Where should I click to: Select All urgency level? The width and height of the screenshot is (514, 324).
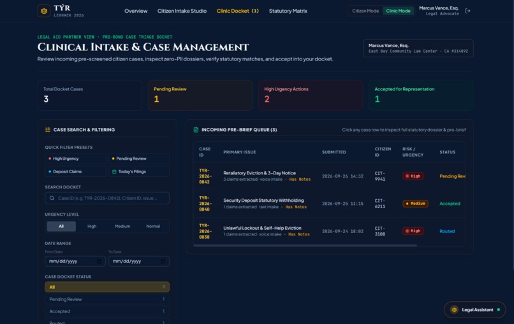pyautogui.click(x=61, y=226)
